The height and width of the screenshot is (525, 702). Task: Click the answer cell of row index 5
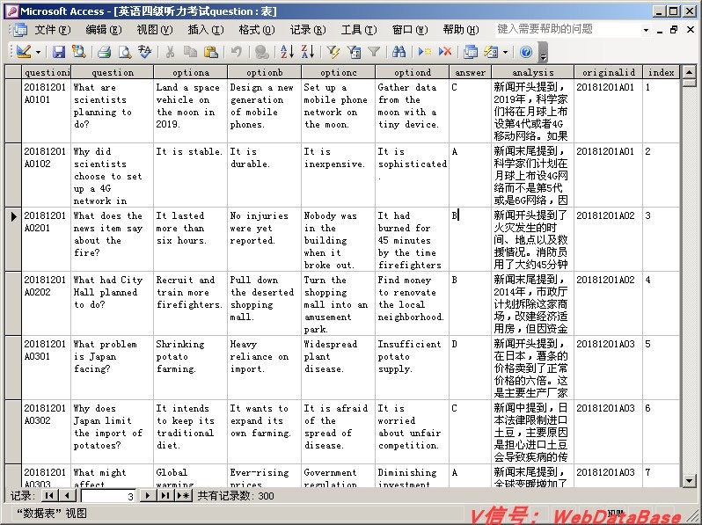tap(470, 368)
